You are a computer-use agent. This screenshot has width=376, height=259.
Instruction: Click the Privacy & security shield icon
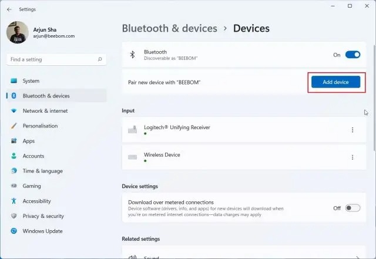pos(14,216)
